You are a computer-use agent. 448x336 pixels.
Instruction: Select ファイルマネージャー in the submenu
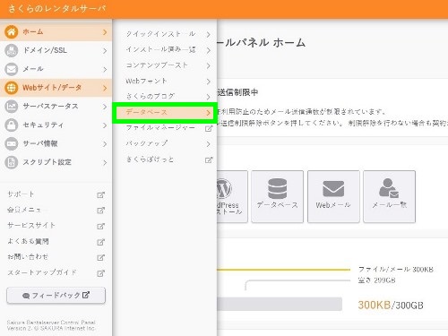pos(160,128)
